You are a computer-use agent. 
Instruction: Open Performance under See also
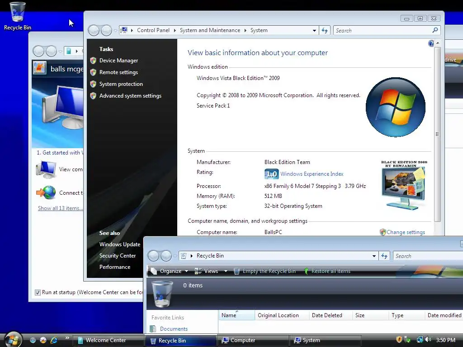point(114,267)
